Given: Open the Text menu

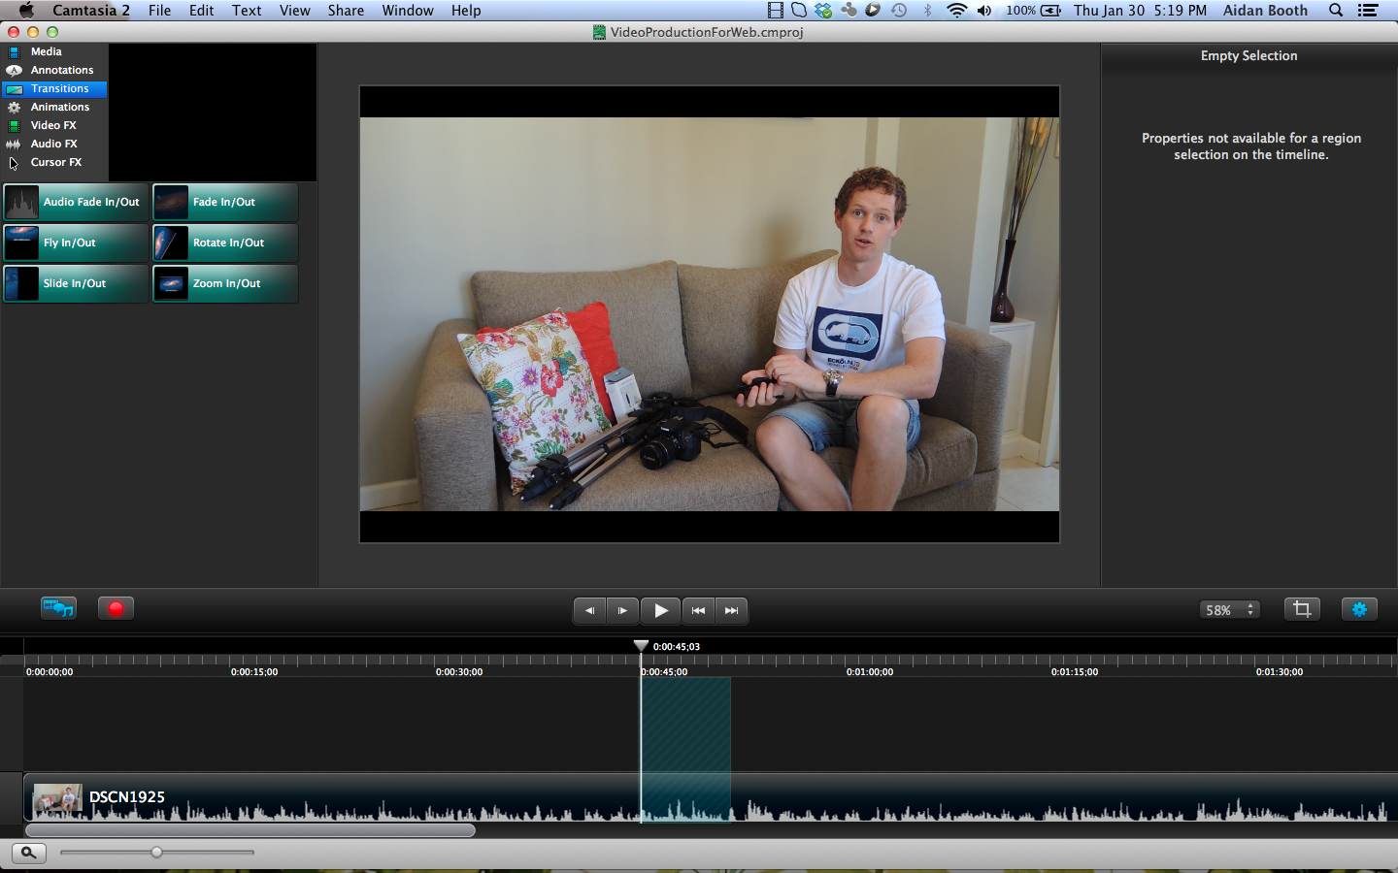Looking at the screenshot, I should point(247,11).
